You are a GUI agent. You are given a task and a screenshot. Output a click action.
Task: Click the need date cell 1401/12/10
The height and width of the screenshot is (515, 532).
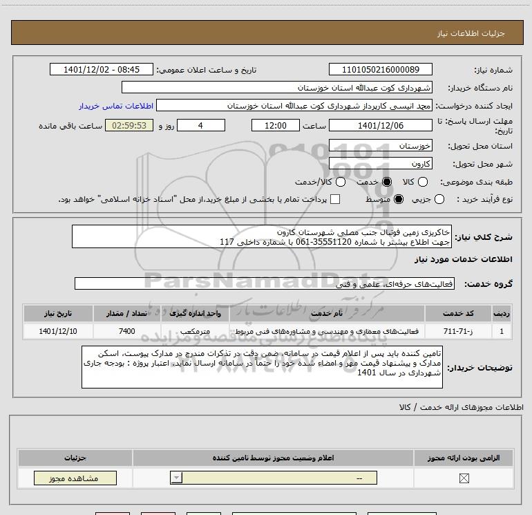(58, 331)
